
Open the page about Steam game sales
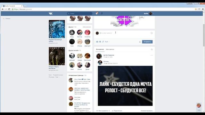tap(80, 107)
